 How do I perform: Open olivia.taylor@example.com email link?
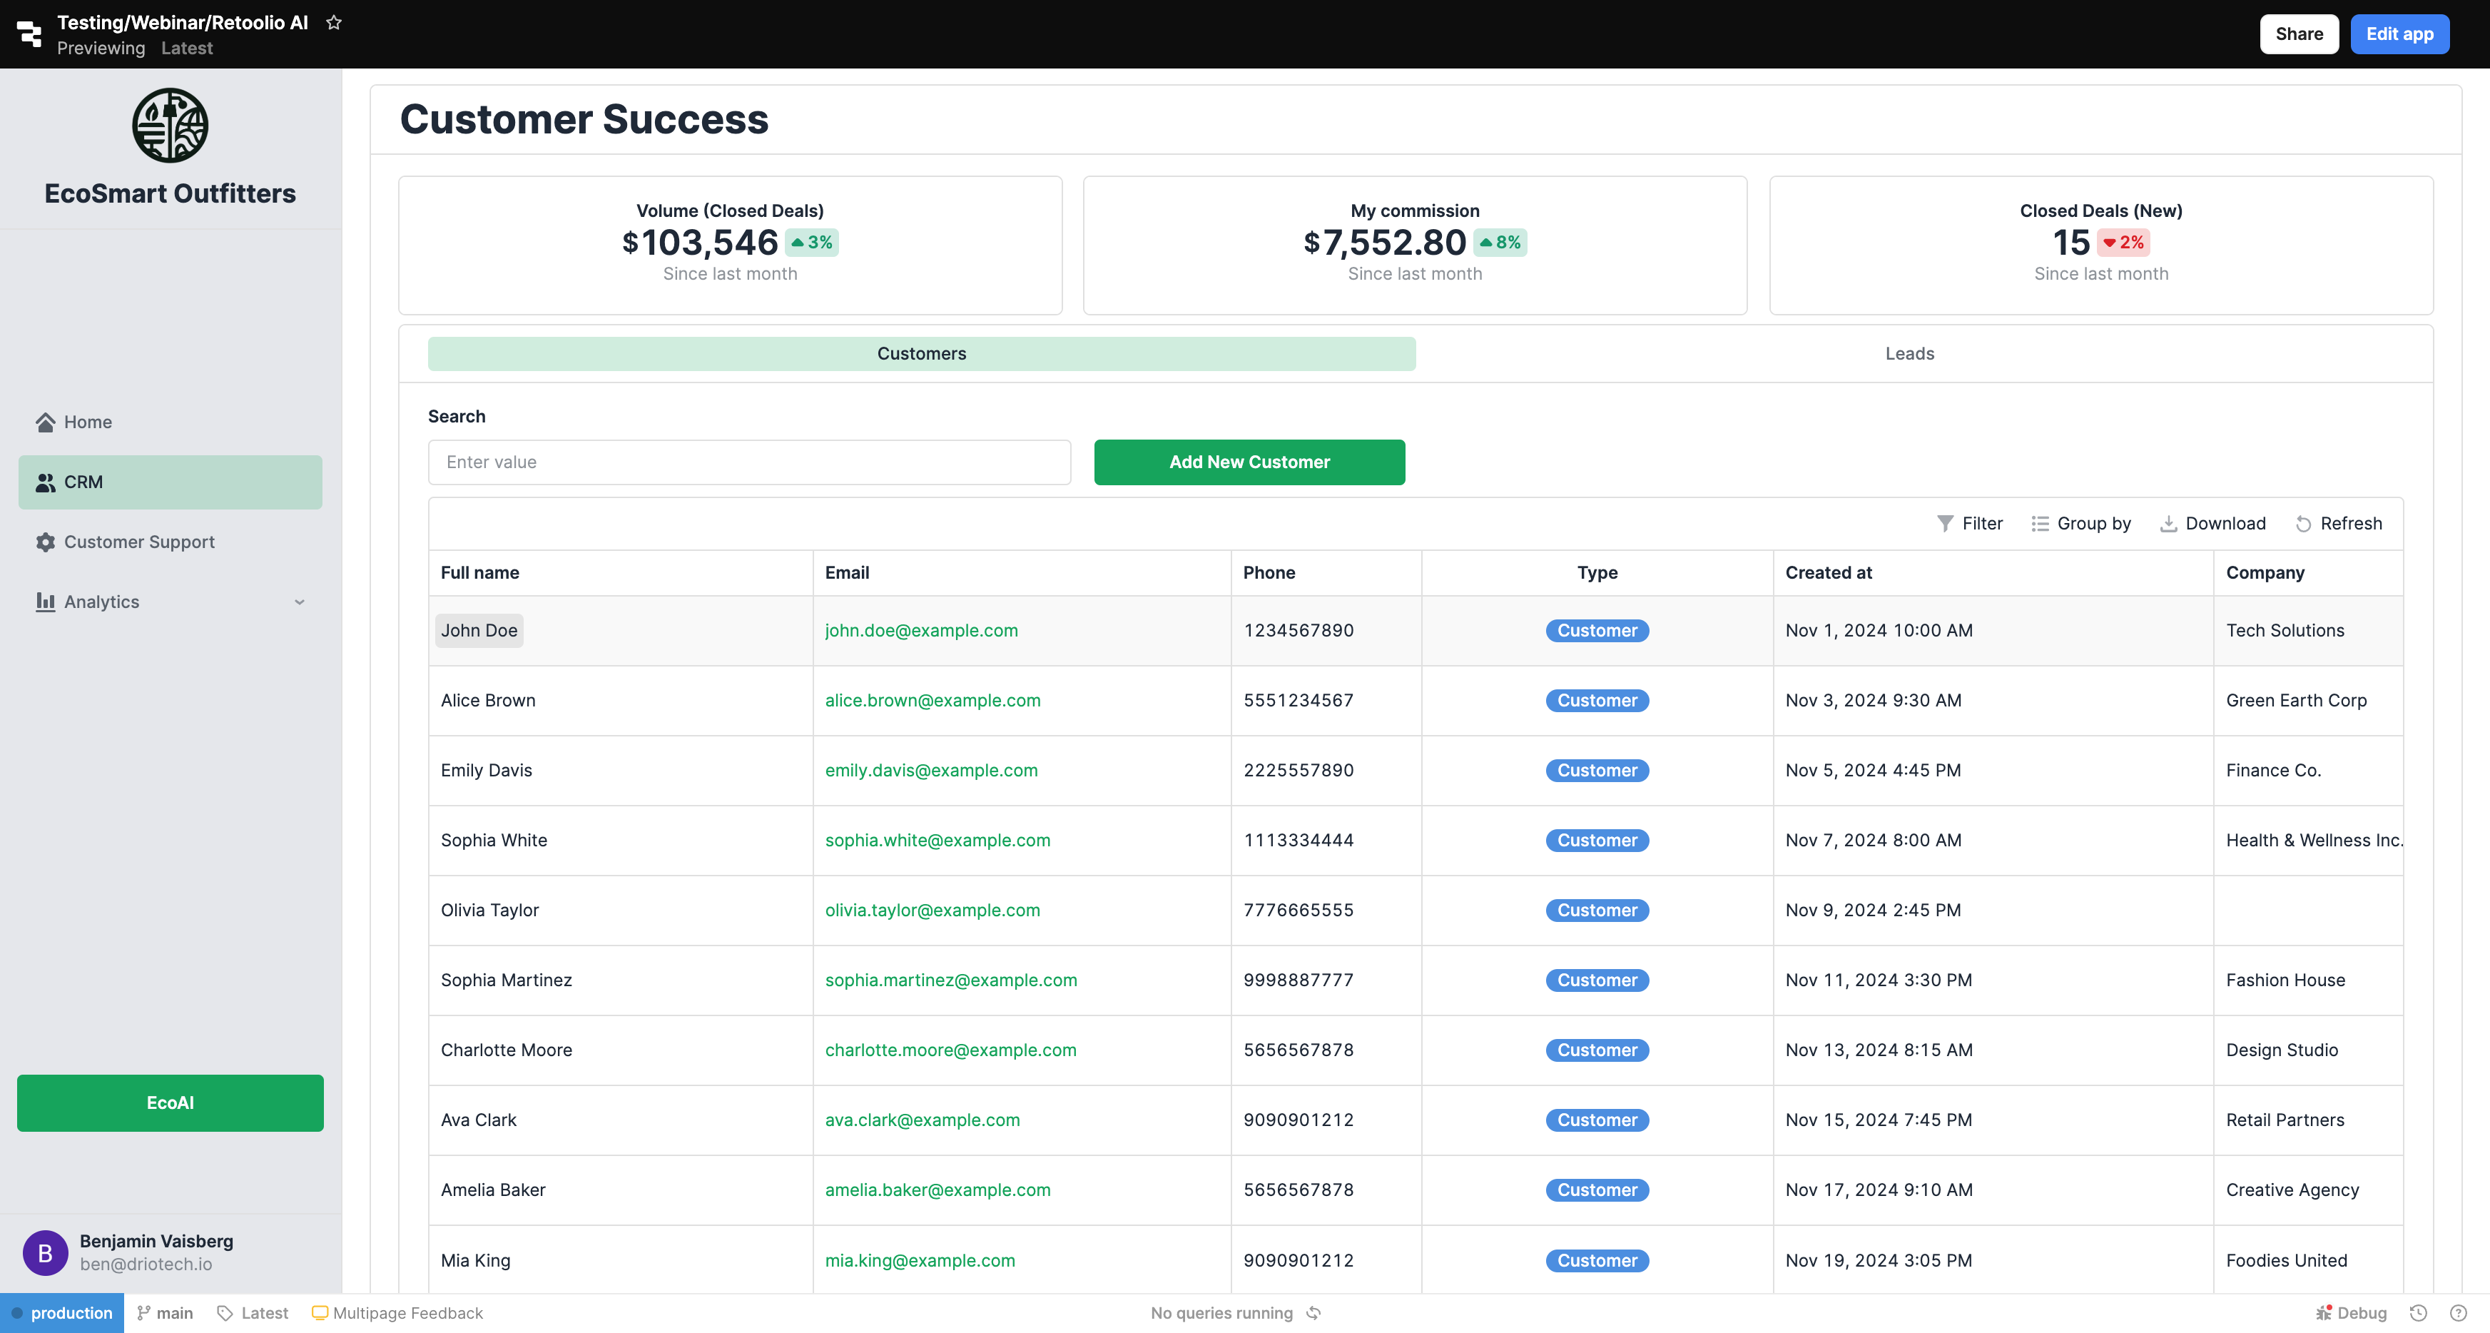pyautogui.click(x=933, y=911)
